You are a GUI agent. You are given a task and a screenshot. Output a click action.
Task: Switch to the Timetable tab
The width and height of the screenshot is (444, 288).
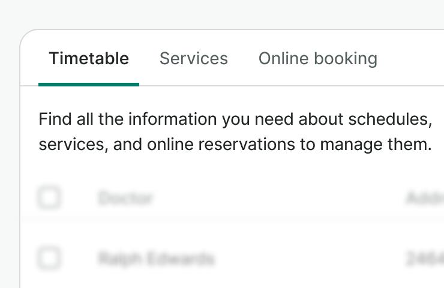[x=89, y=59]
